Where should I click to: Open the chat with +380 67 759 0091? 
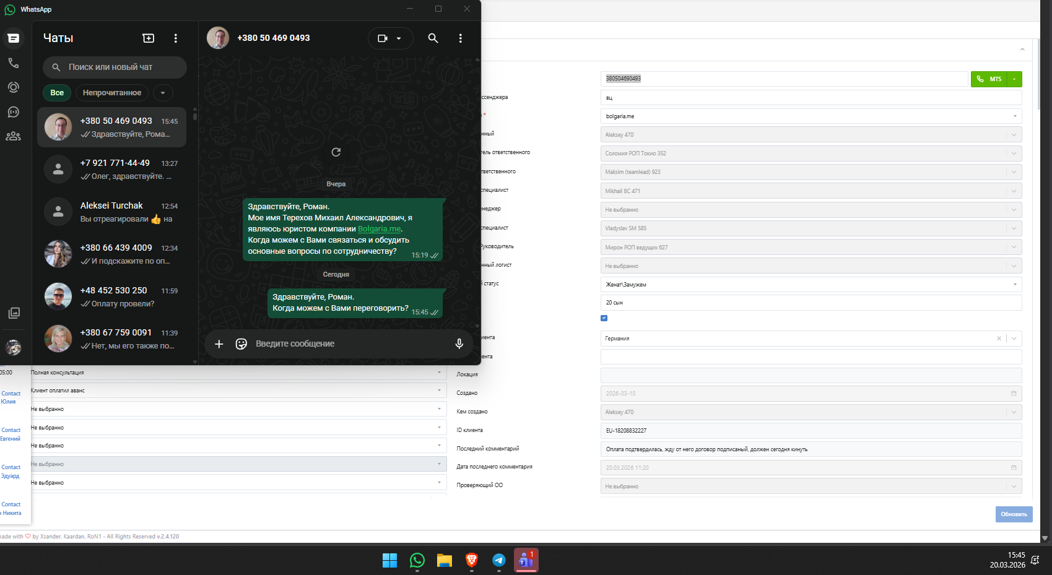point(111,339)
